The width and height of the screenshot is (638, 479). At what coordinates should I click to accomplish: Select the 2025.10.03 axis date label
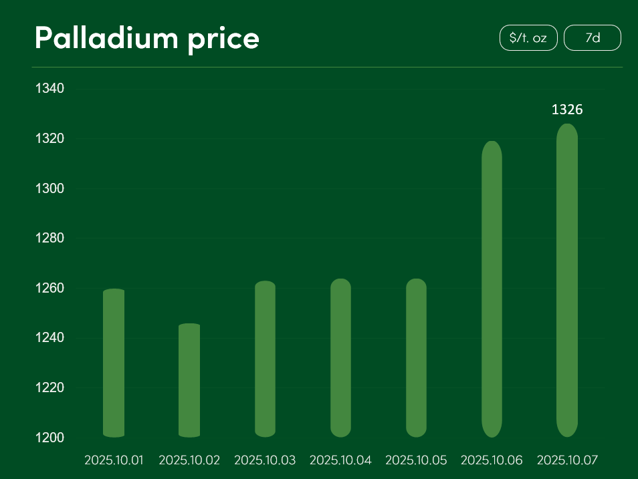click(265, 460)
